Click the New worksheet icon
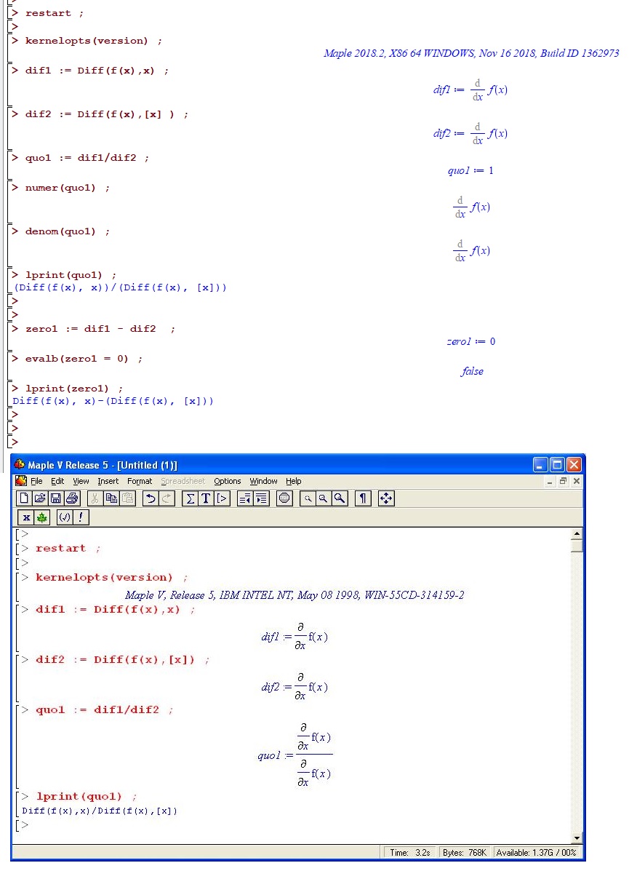 pos(23,498)
